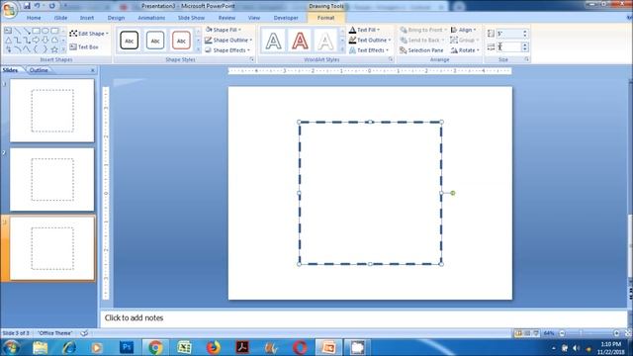This screenshot has height=356, width=633.
Task: Adjust the Shape Height spinner
Action: coord(525,34)
